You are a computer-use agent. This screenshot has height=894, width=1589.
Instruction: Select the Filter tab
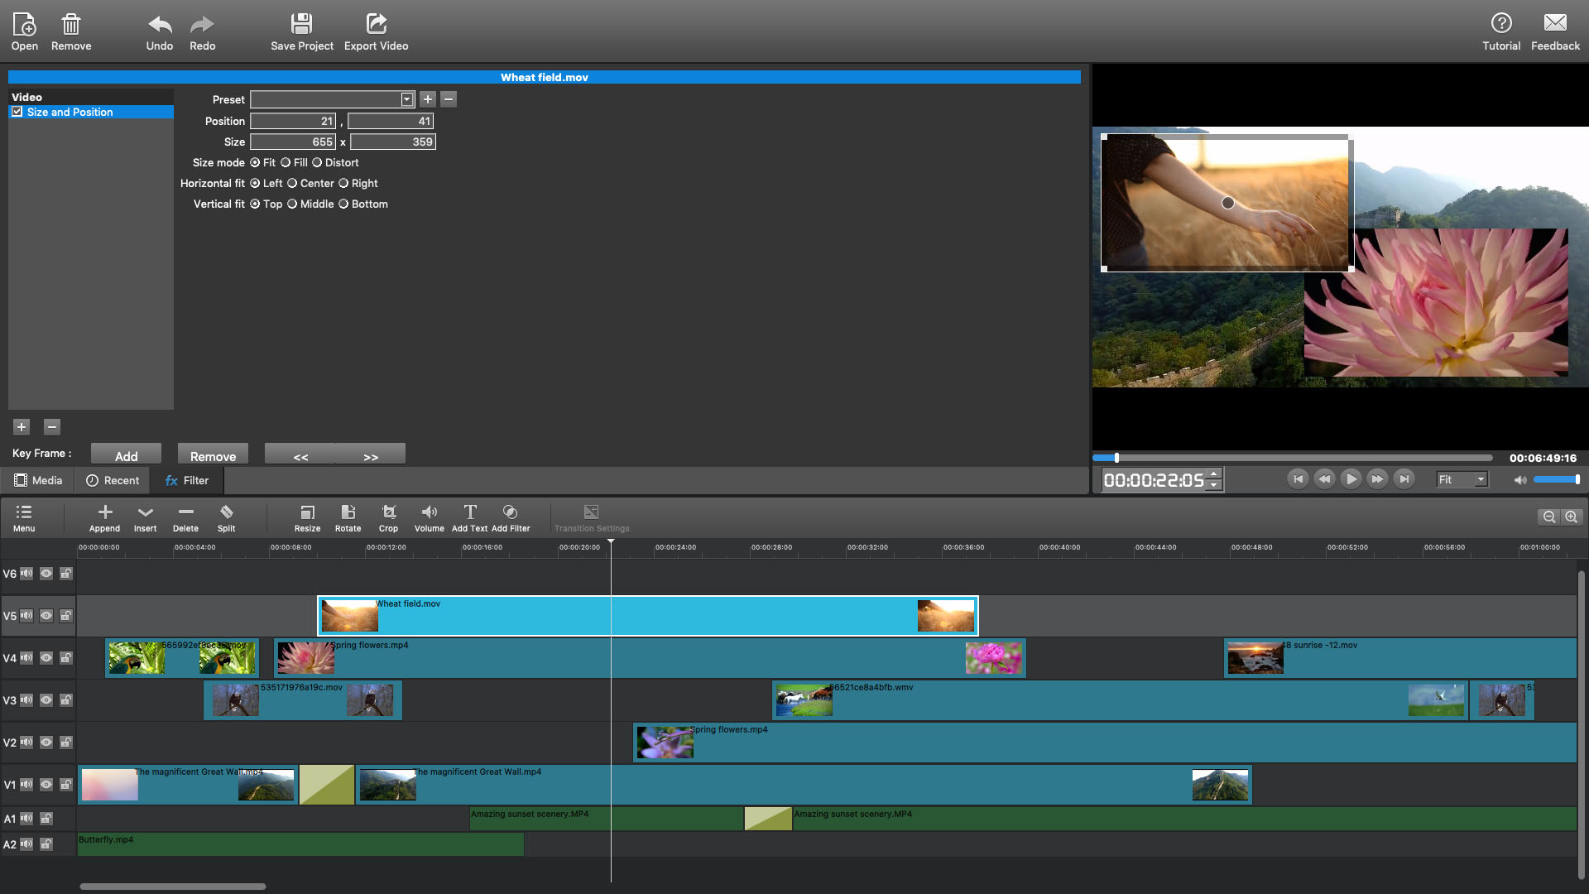coord(185,480)
